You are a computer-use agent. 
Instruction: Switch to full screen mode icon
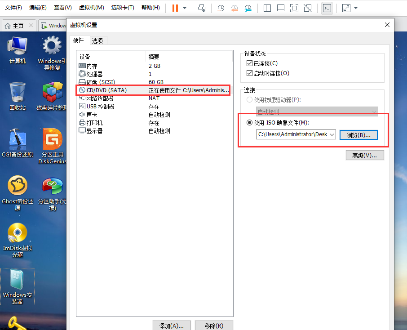294,8
